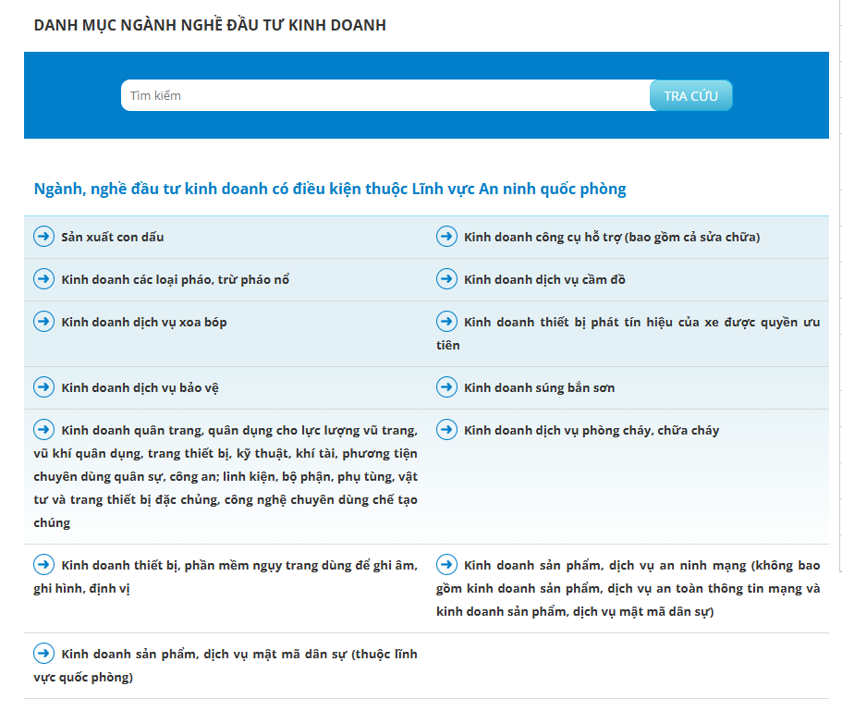Select Kinh doanh dịch vụ cầm đồ link
Viewport: 842px width, 711px height.
pos(544,280)
